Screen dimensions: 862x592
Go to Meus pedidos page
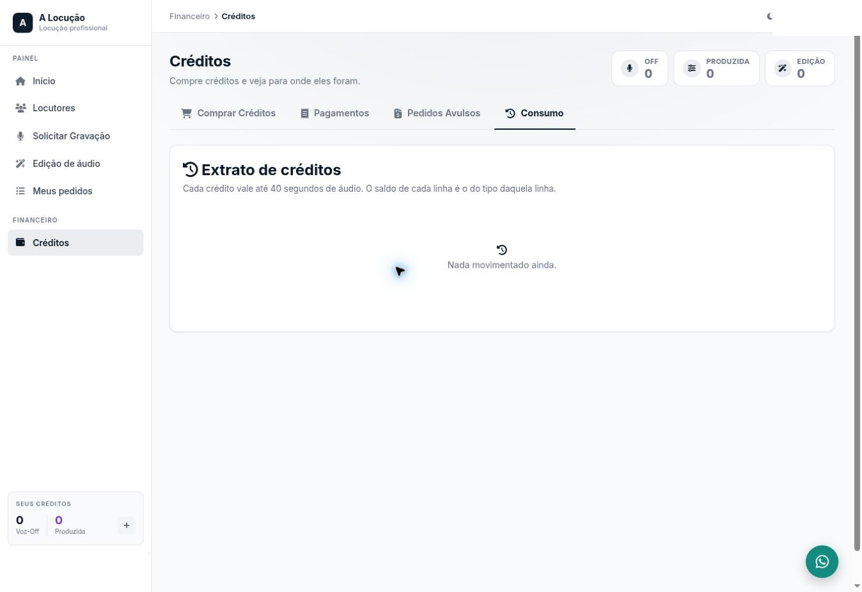click(x=75, y=191)
